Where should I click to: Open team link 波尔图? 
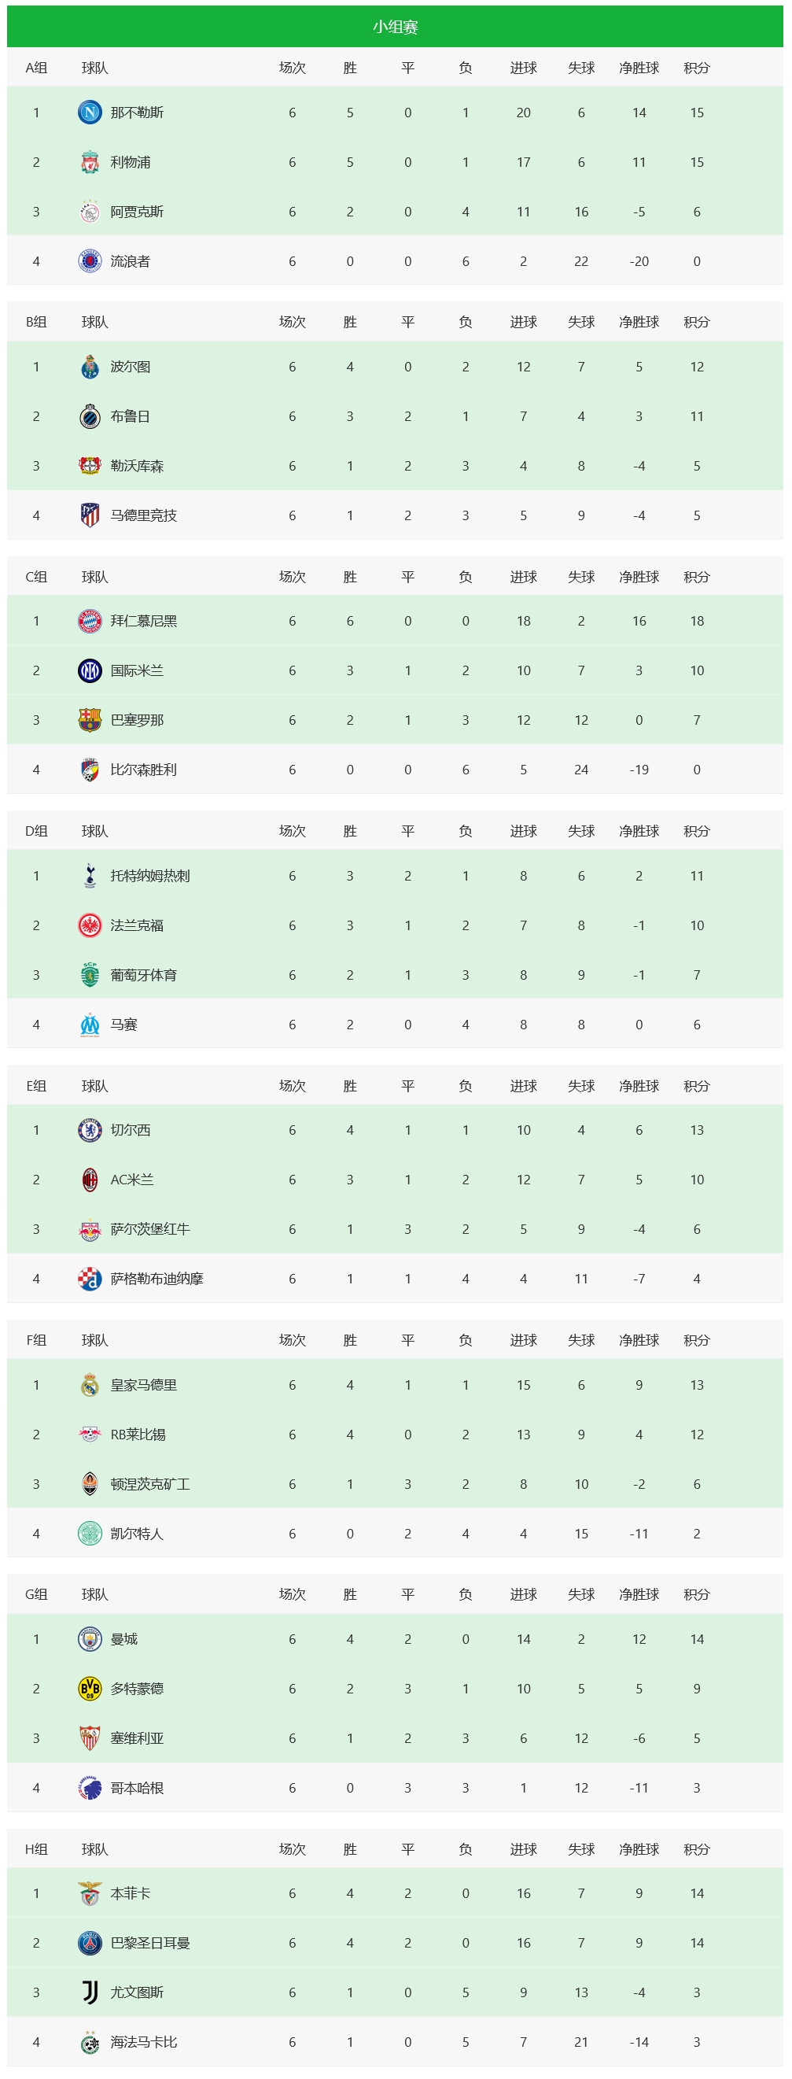click(x=131, y=367)
